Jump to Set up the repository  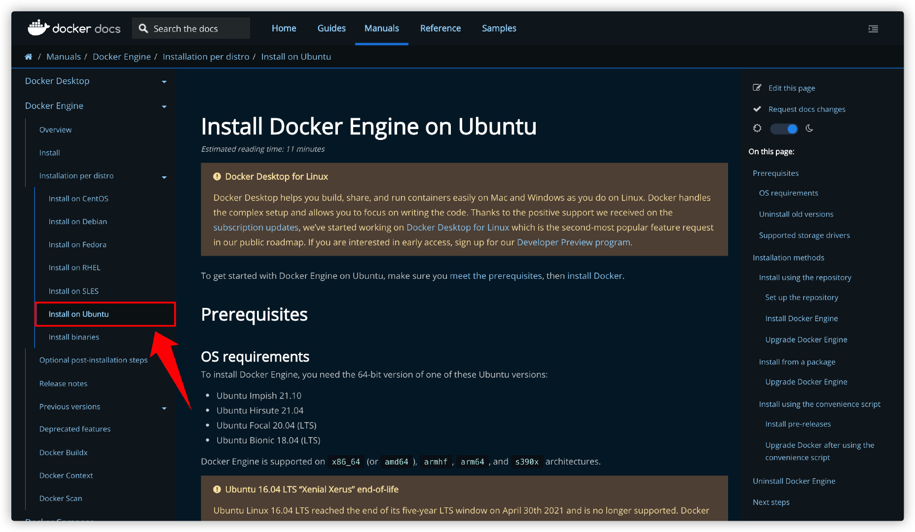tap(802, 298)
